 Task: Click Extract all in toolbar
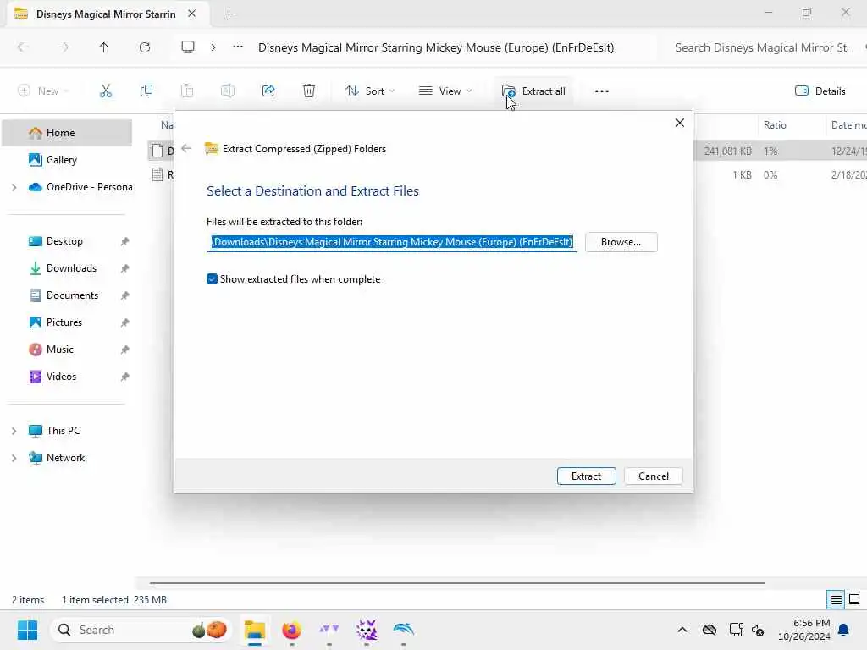tap(533, 91)
